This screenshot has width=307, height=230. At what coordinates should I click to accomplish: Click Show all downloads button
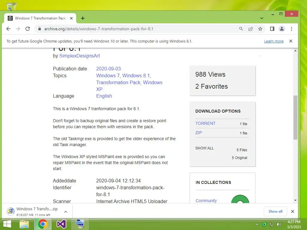275,211
